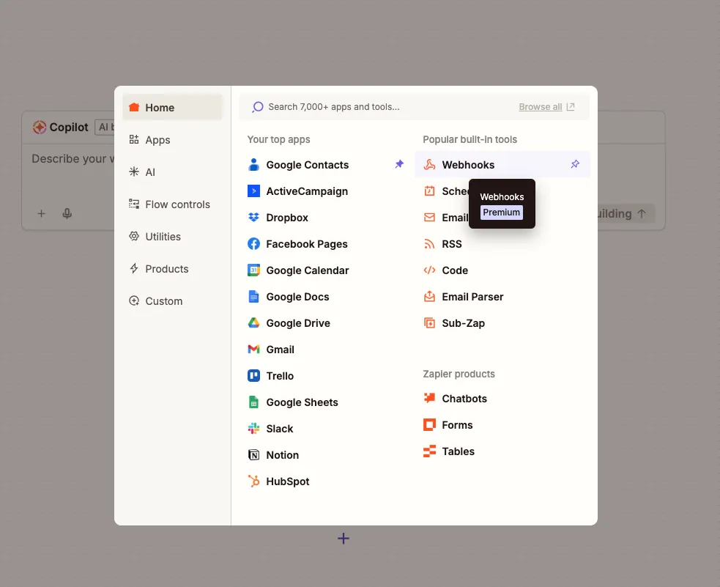Click the Slack logo icon
The width and height of the screenshot is (720, 587).
coord(253,429)
